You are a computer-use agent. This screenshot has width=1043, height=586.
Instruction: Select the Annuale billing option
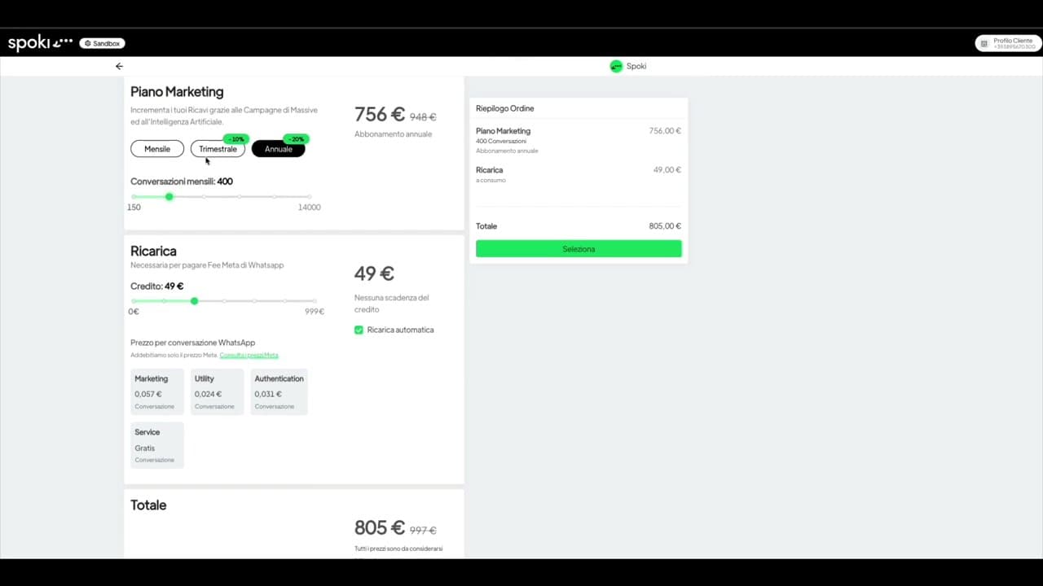278,149
